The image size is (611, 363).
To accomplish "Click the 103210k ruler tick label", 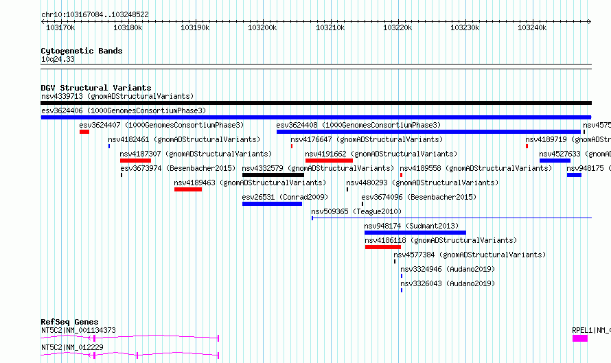I will (330, 27).
